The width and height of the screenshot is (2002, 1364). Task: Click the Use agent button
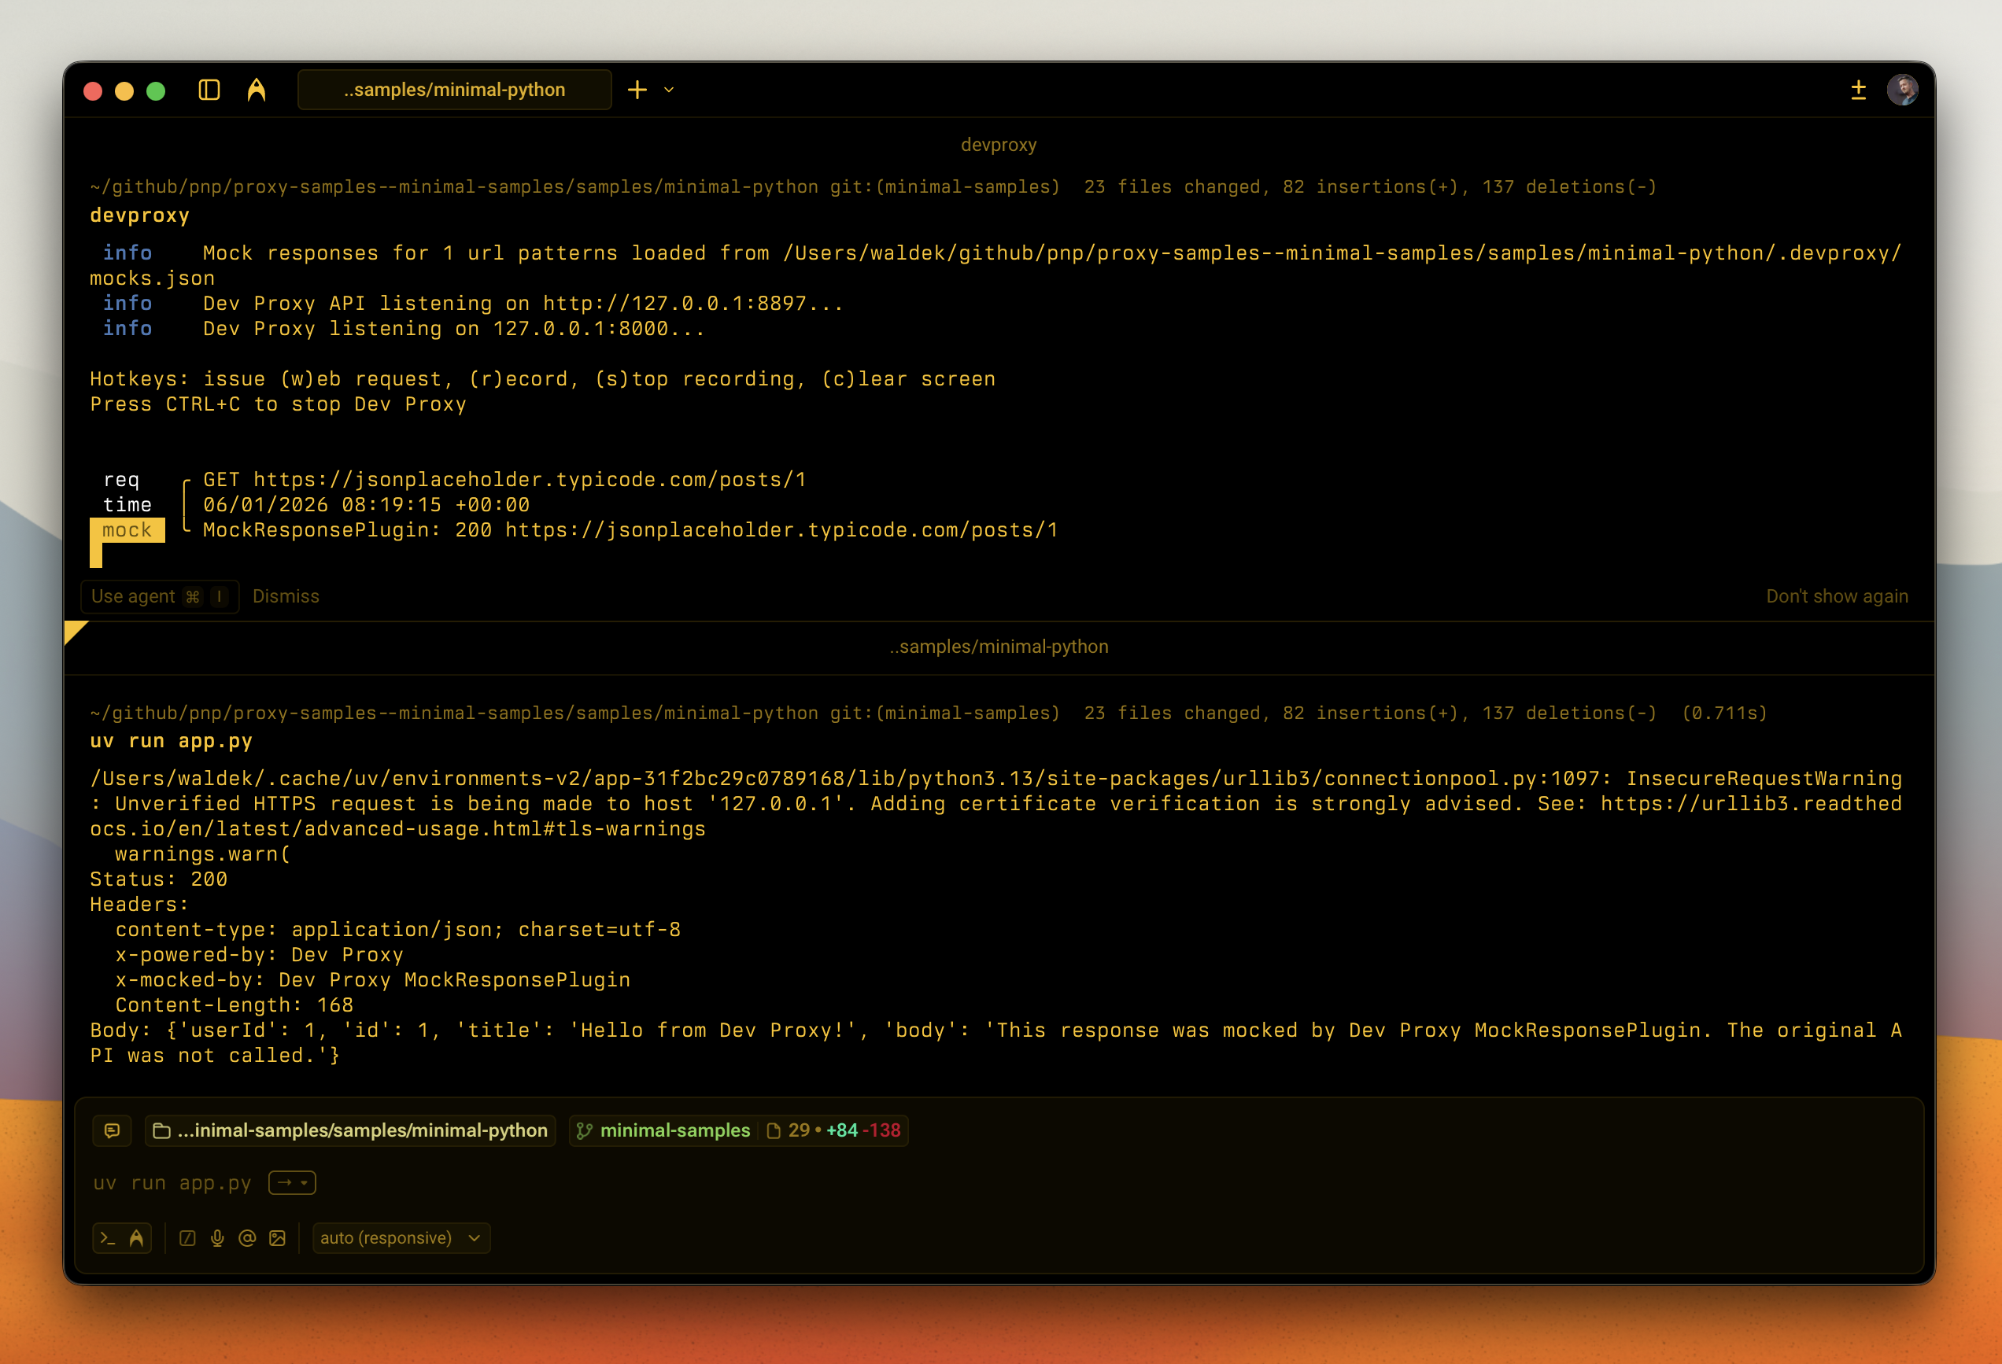click(x=160, y=596)
